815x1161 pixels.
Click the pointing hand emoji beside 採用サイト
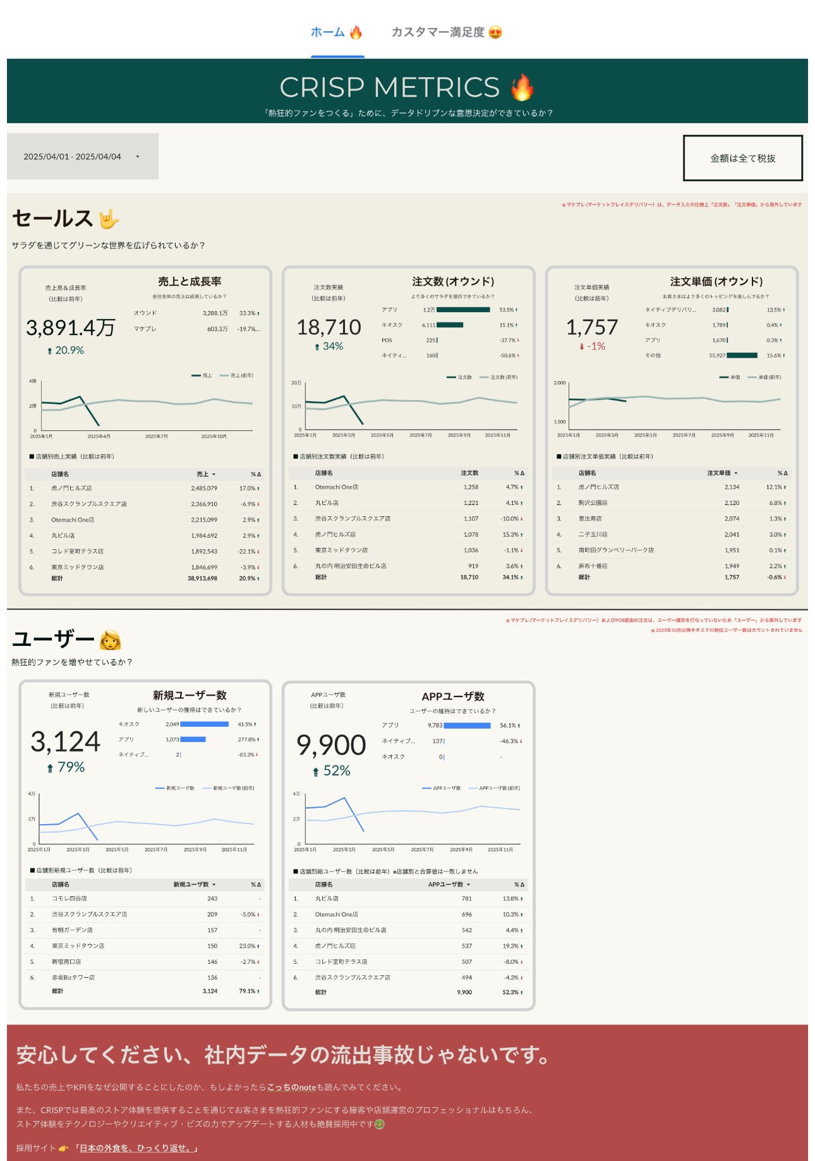[63, 1148]
